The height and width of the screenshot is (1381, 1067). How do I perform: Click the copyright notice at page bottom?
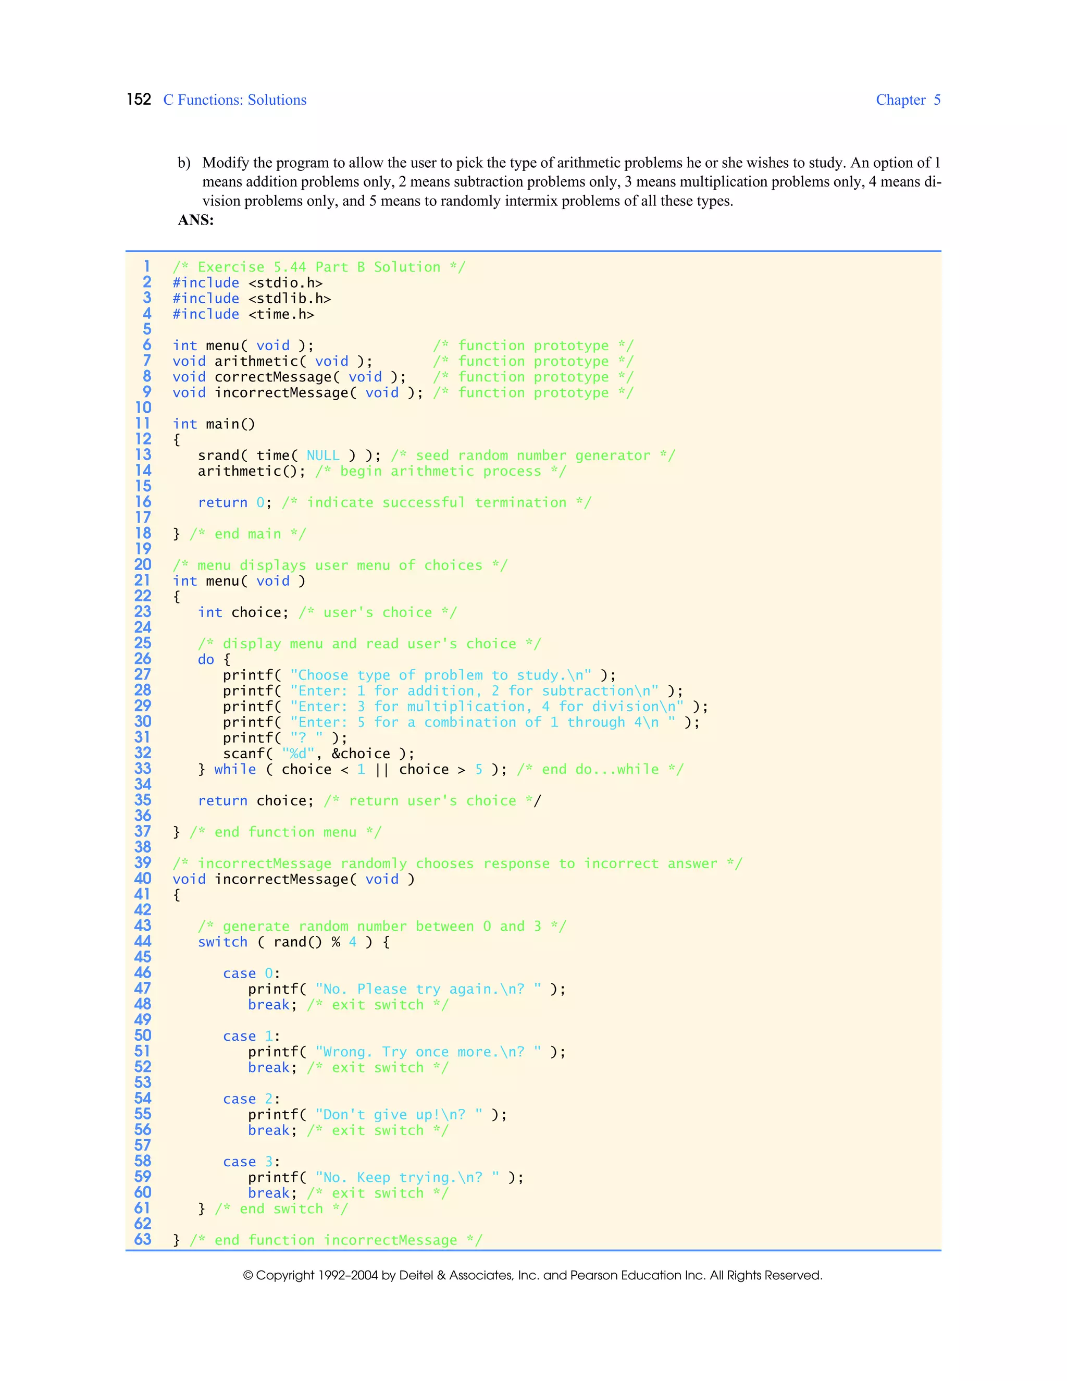point(533,1275)
